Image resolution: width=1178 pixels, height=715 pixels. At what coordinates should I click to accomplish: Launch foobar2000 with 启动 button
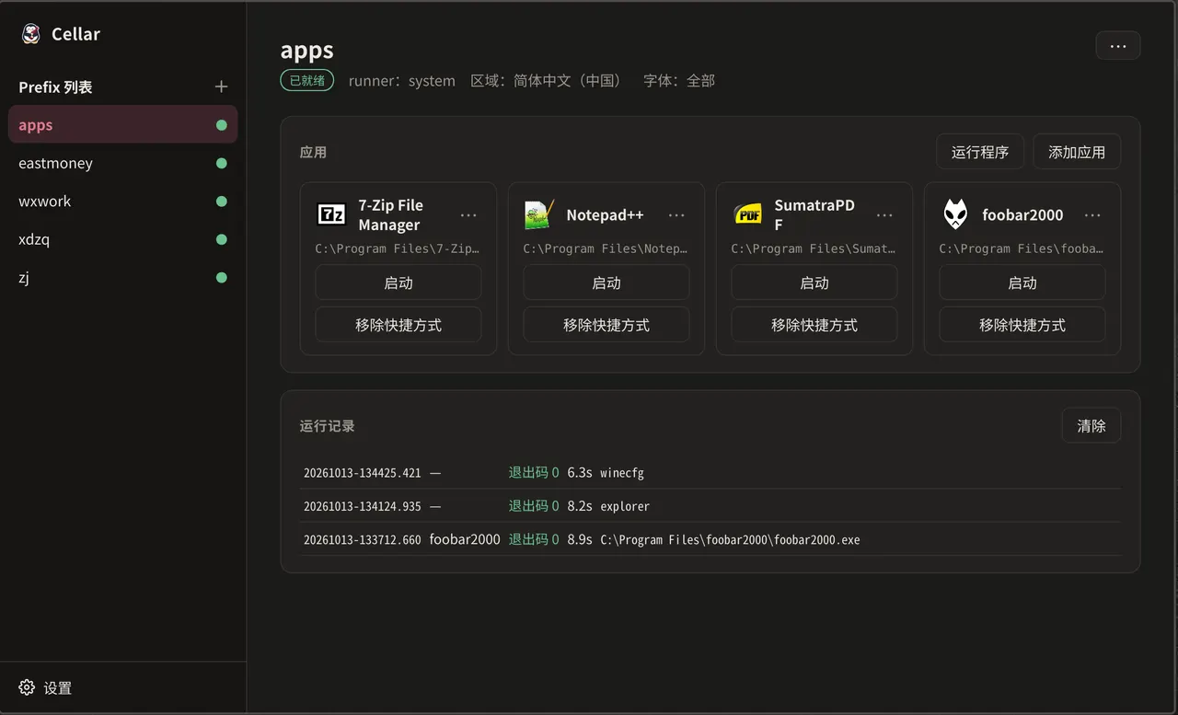[1022, 283]
